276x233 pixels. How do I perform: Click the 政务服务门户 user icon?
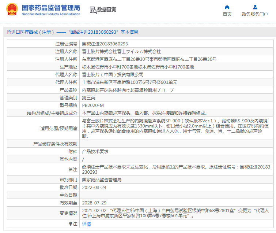coord(255,7)
